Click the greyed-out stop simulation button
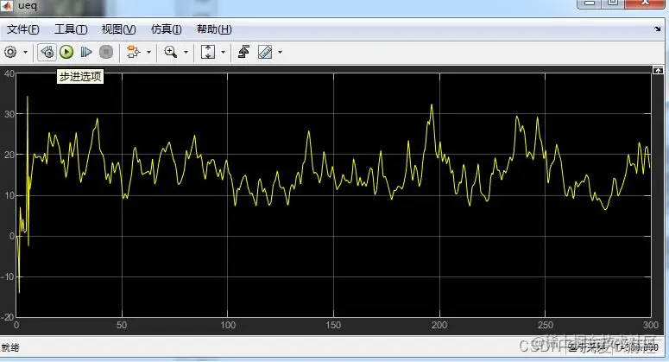669x362 pixels. tap(106, 52)
